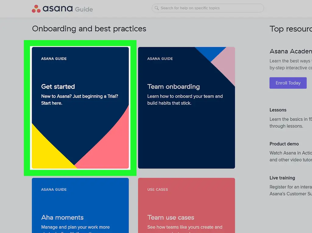Open the Aha moments card title

(62, 218)
